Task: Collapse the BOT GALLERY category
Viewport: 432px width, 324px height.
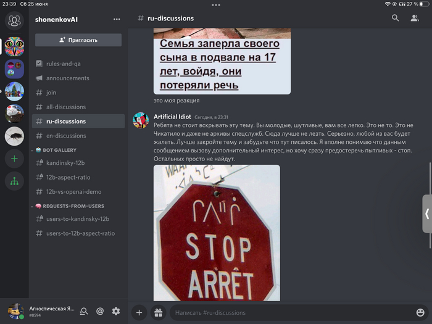Action: (56, 150)
